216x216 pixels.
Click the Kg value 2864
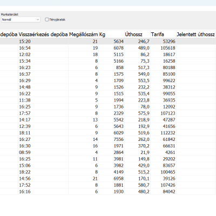click(x=119, y=152)
